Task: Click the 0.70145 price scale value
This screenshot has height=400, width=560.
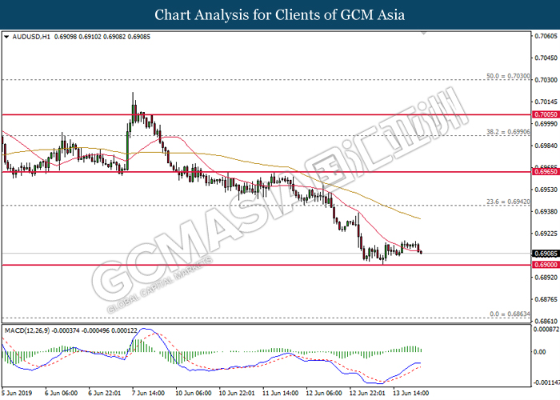Action: click(546, 102)
